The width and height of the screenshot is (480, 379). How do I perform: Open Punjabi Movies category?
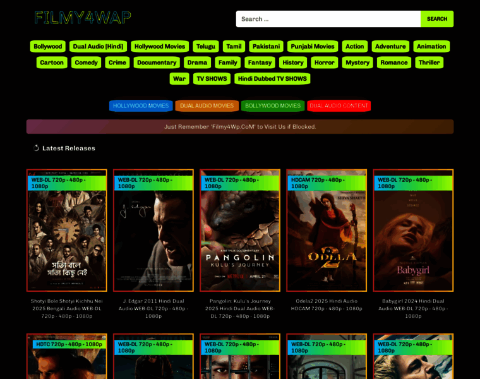[x=313, y=47]
